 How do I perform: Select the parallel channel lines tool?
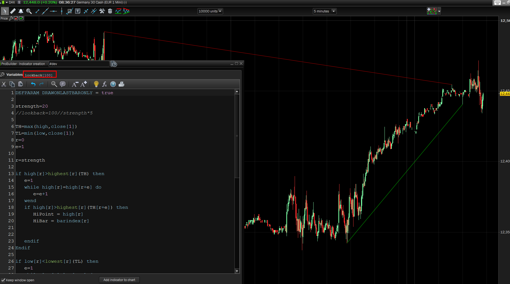[x=94, y=11]
